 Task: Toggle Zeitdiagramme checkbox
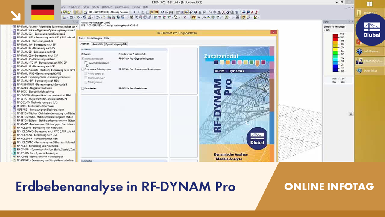coord(86,82)
